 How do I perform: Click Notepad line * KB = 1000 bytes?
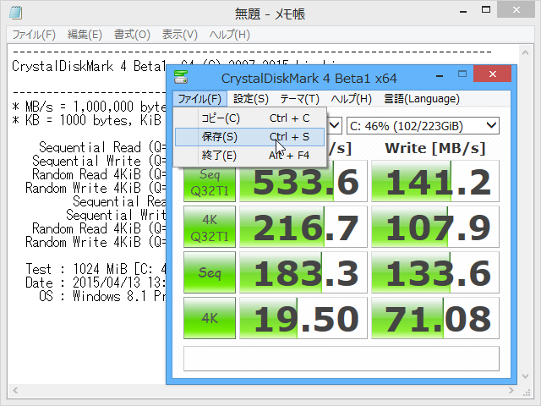[x=86, y=120]
